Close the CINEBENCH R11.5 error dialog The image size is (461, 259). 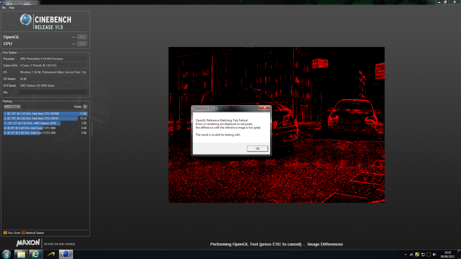[265, 108]
